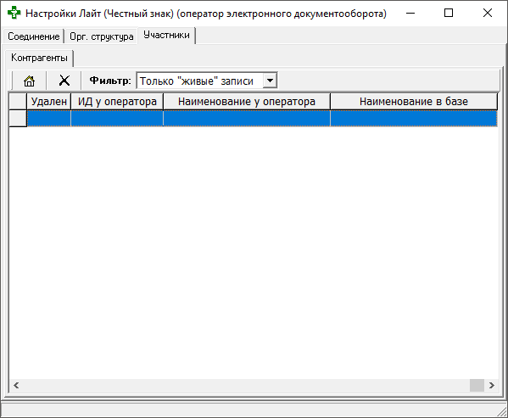The width and height of the screenshot is (508, 418).
Task: Click the selected row's ИД у оператора cell
Action: coord(117,118)
